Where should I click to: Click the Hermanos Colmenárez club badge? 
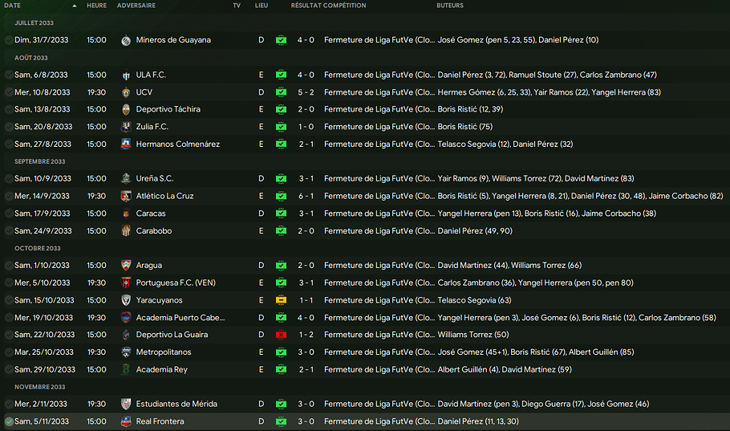[x=125, y=144]
